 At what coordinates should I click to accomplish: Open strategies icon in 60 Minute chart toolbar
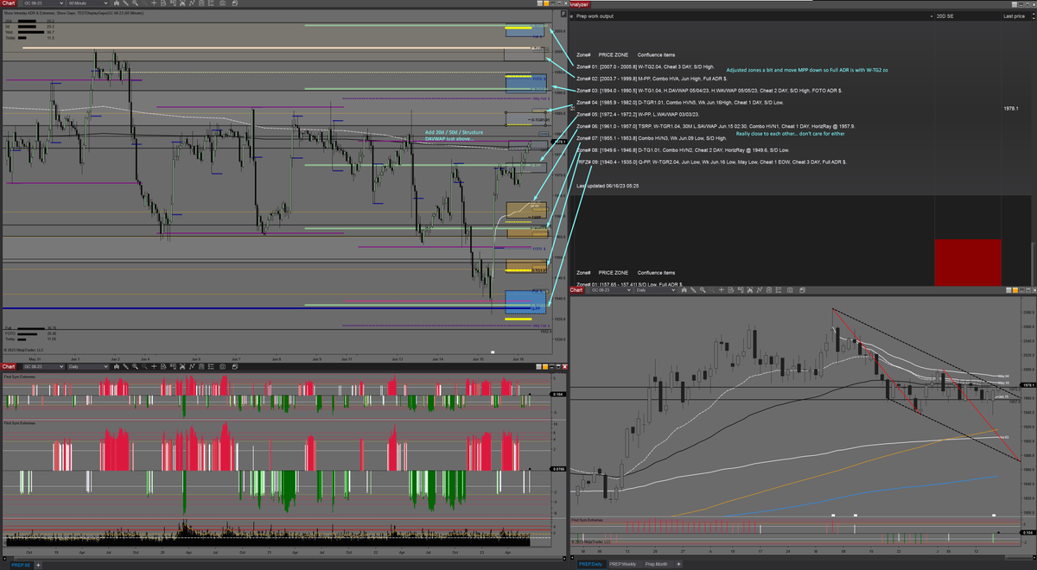pyautogui.click(x=201, y=3)
